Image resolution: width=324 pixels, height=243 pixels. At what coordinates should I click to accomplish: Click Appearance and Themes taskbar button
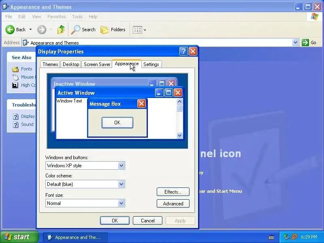75,237
